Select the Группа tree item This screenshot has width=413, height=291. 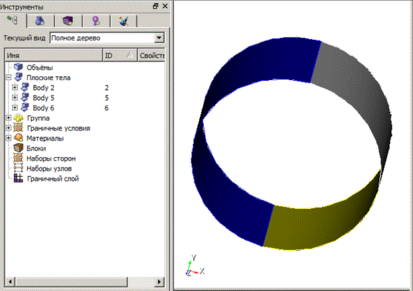pyautogui.click(x=39, y=118)
